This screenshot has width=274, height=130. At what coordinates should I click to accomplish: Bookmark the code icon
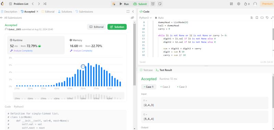coord(257,18)
